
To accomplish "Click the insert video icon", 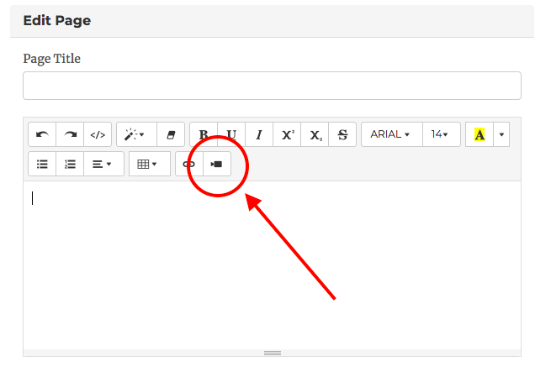I will pos(216,164).
